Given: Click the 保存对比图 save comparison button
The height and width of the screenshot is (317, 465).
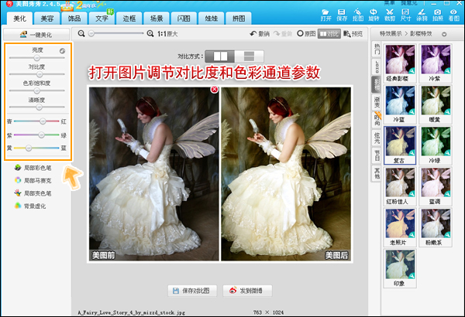Looking at the screenshot, I should pos(192,290).
